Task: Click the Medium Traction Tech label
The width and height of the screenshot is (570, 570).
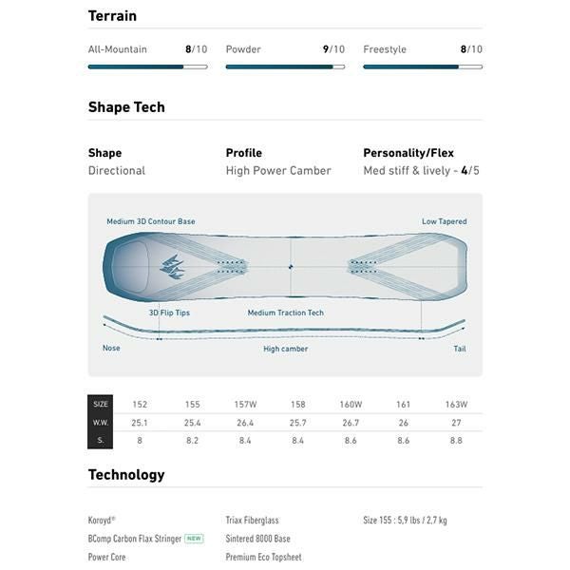Action: click(285, 313)
